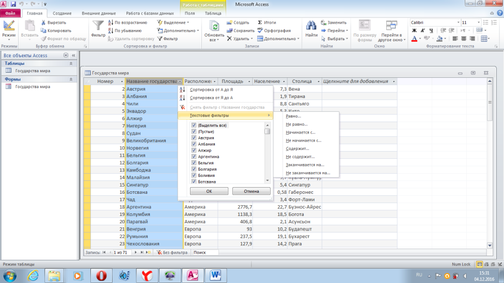
Task: Sort descending with По убыванию
Action: (x=125, y=30)
